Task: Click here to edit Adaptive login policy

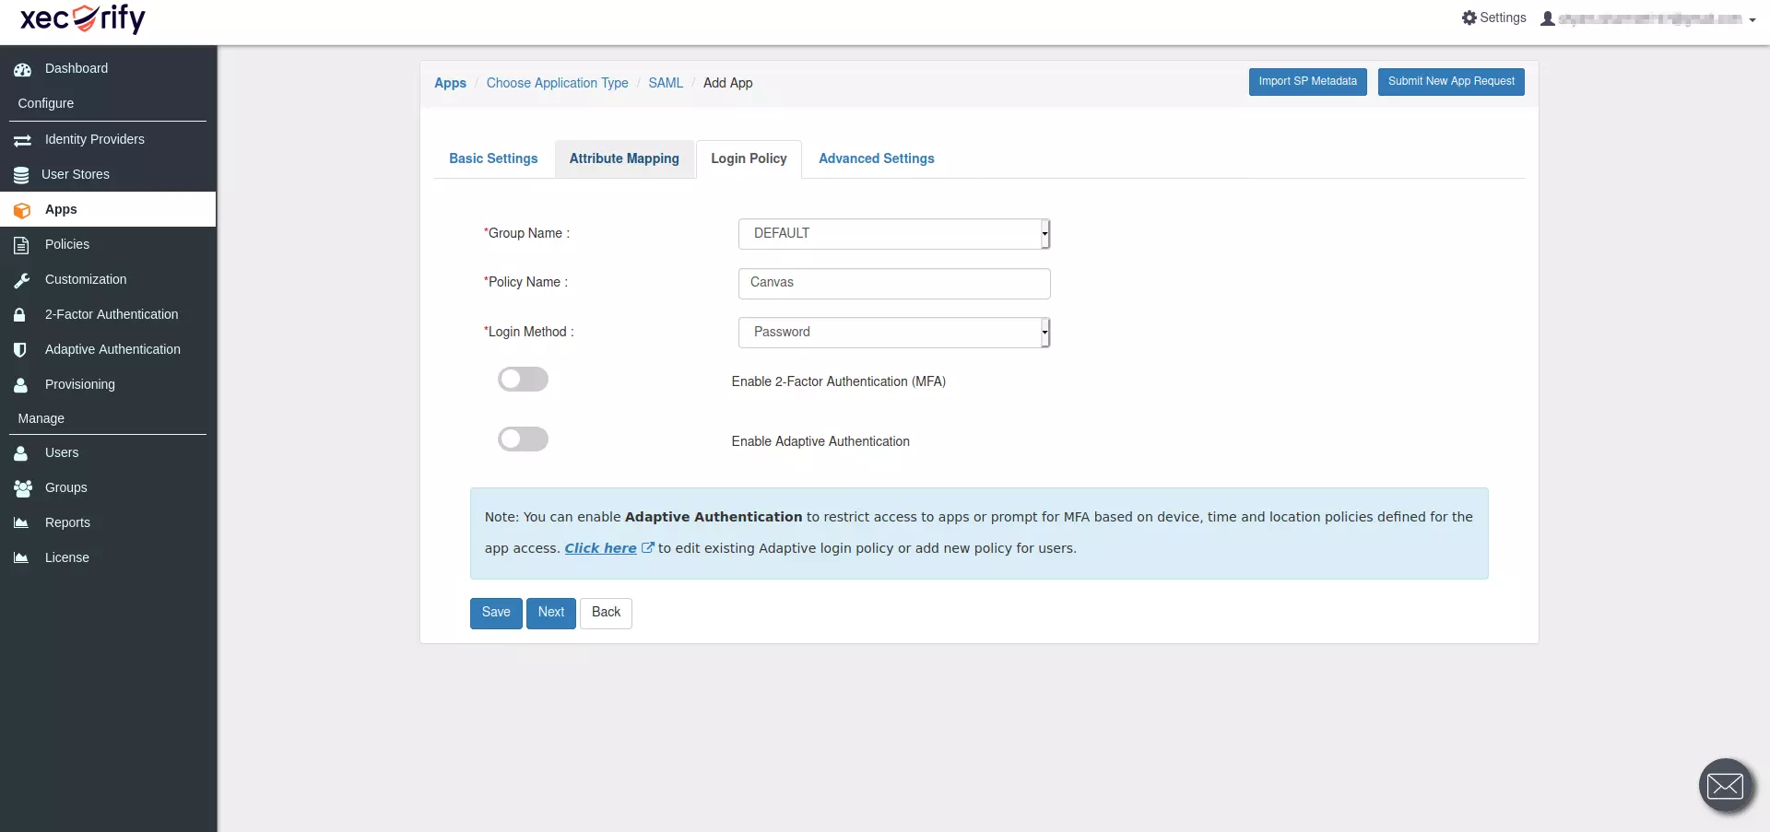Action: point(601,547)
